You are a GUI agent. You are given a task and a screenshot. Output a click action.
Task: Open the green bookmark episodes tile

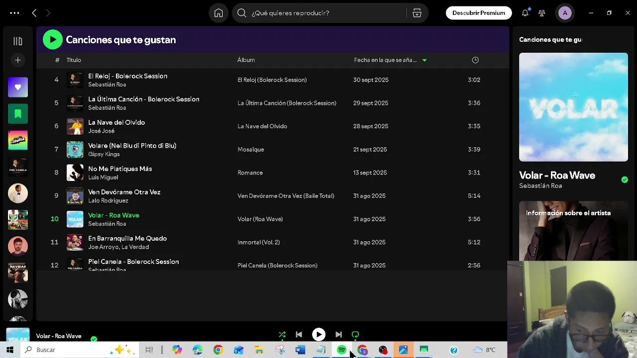click(x=18, y=114)
